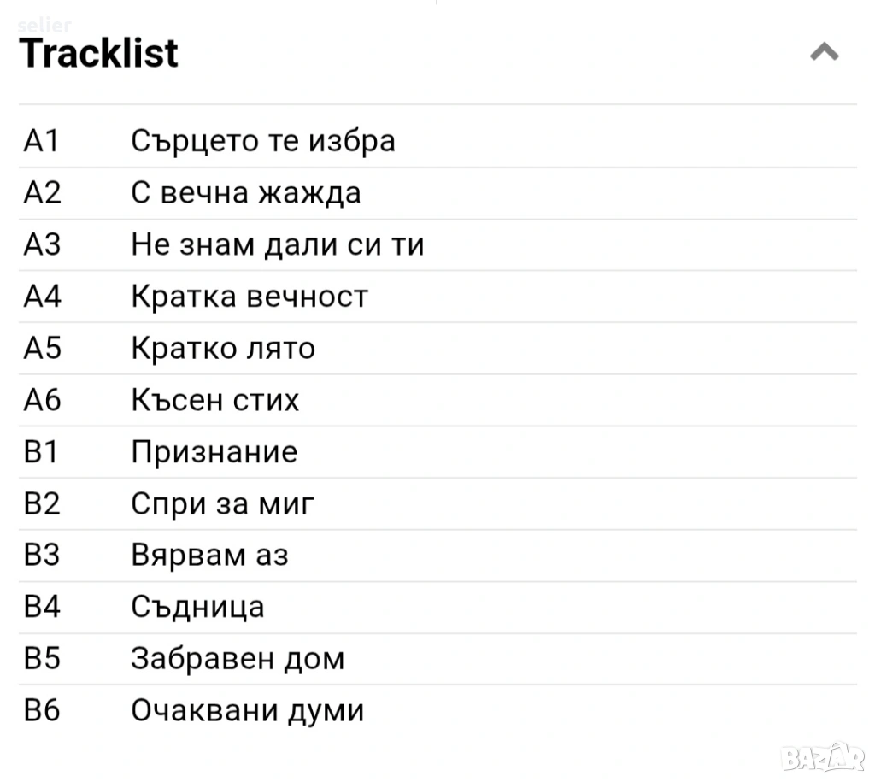
Task: Select track A6 Късен стих
Action: [214, 400]
